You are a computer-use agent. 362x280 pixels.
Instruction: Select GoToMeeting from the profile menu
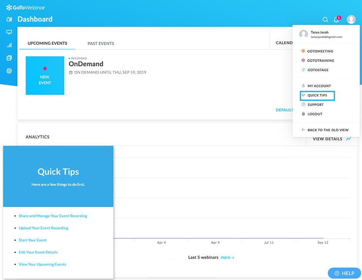[320, 51]
